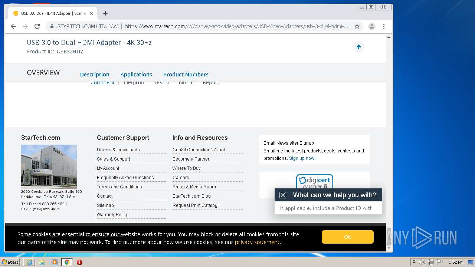Screen dimensions: 475x267
Task: Click the StarTech building photo
Action: [x=49, y=167]
